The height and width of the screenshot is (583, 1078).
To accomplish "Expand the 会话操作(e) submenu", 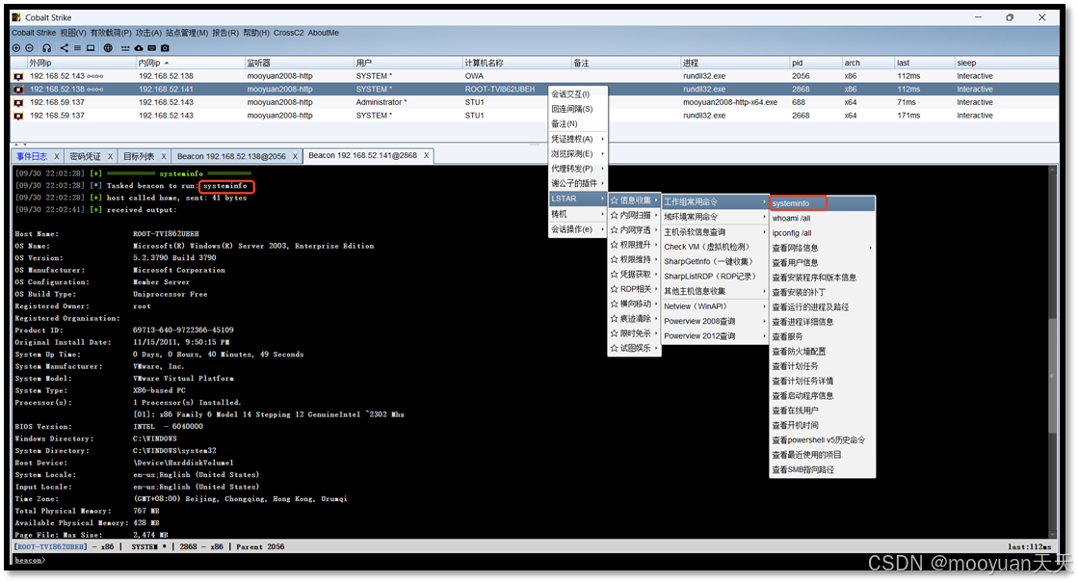I will click(577, 229).
